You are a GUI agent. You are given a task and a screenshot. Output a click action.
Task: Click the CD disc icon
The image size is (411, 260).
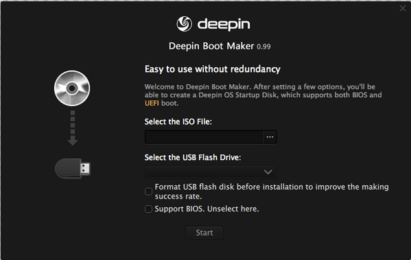[72, 88]
